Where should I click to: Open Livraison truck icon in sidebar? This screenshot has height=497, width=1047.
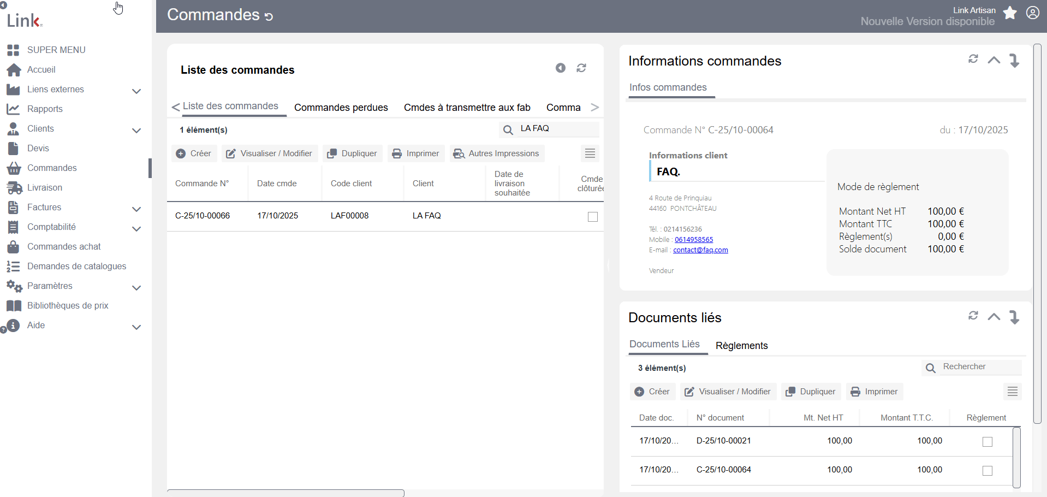click(x=14, y=188)
